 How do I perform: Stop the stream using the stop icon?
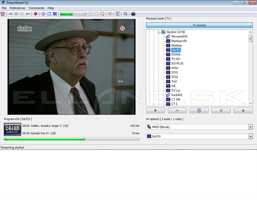(x=22, y=14)
